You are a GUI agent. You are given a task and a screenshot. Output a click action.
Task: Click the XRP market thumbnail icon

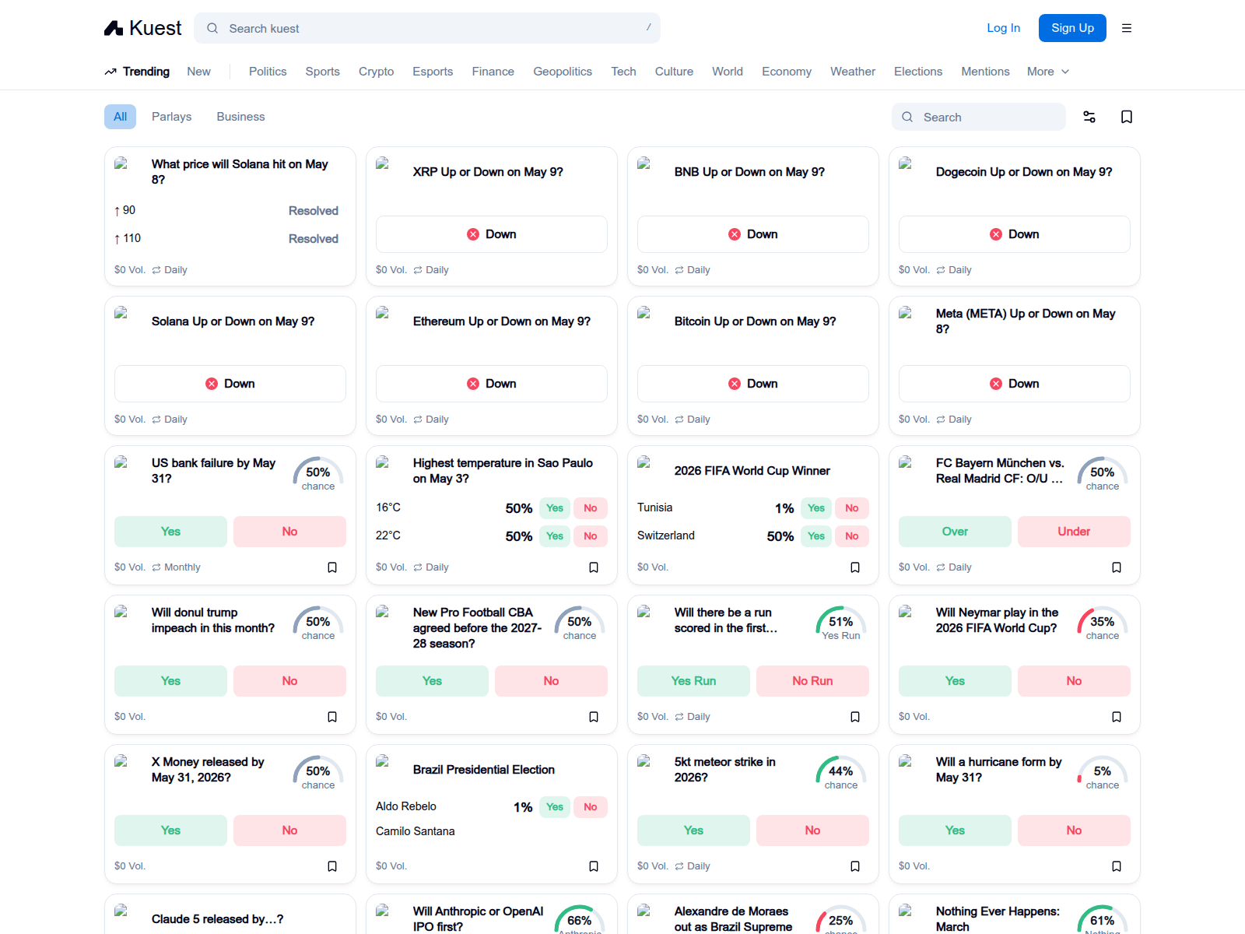(382, 163)
